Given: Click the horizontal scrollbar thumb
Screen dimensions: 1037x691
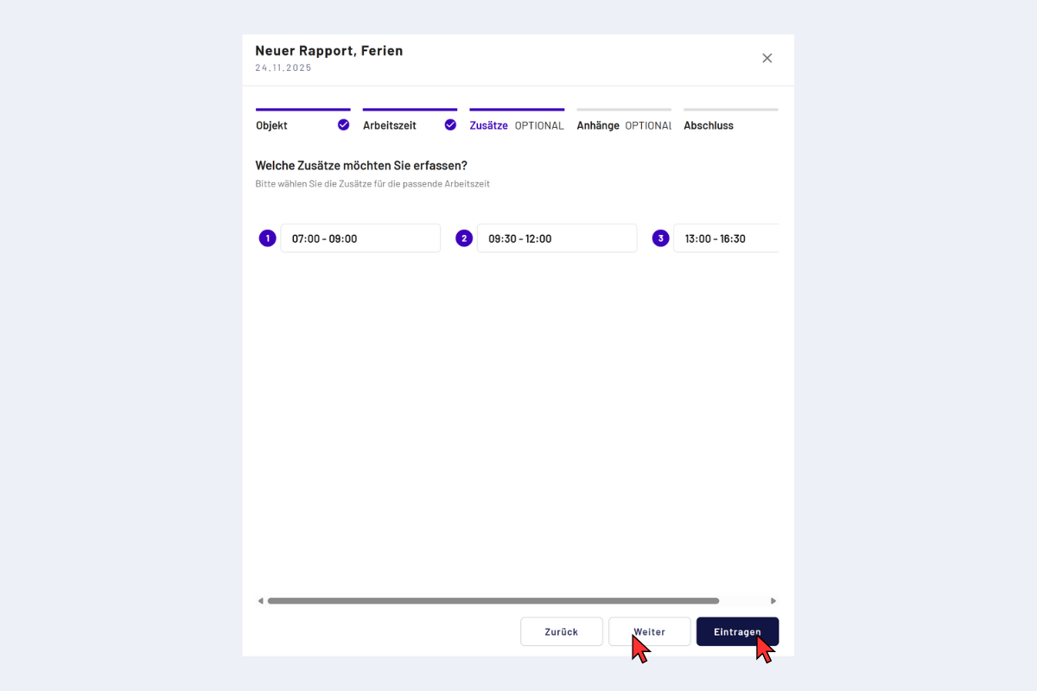Looking at the screenshot, I should (493, 600).
